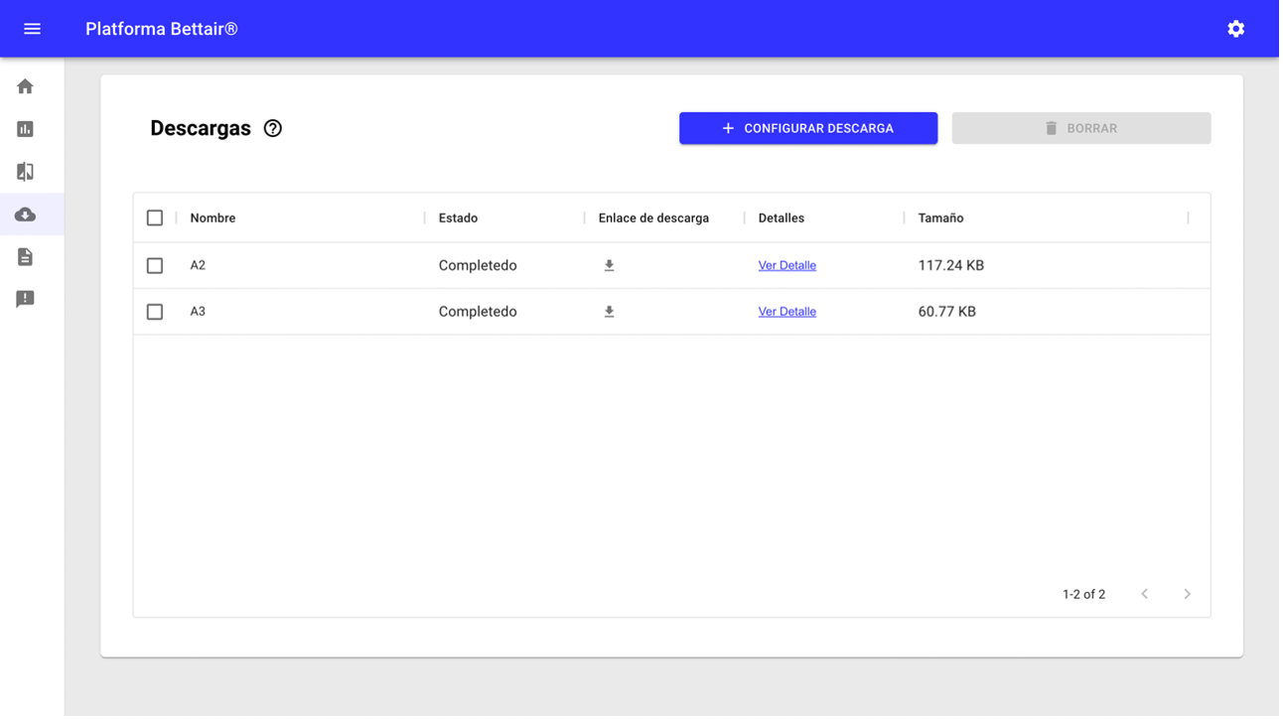Open the compare sidebar icon
This screenshot has height=719, width=1283.
(x=26, y=172)
